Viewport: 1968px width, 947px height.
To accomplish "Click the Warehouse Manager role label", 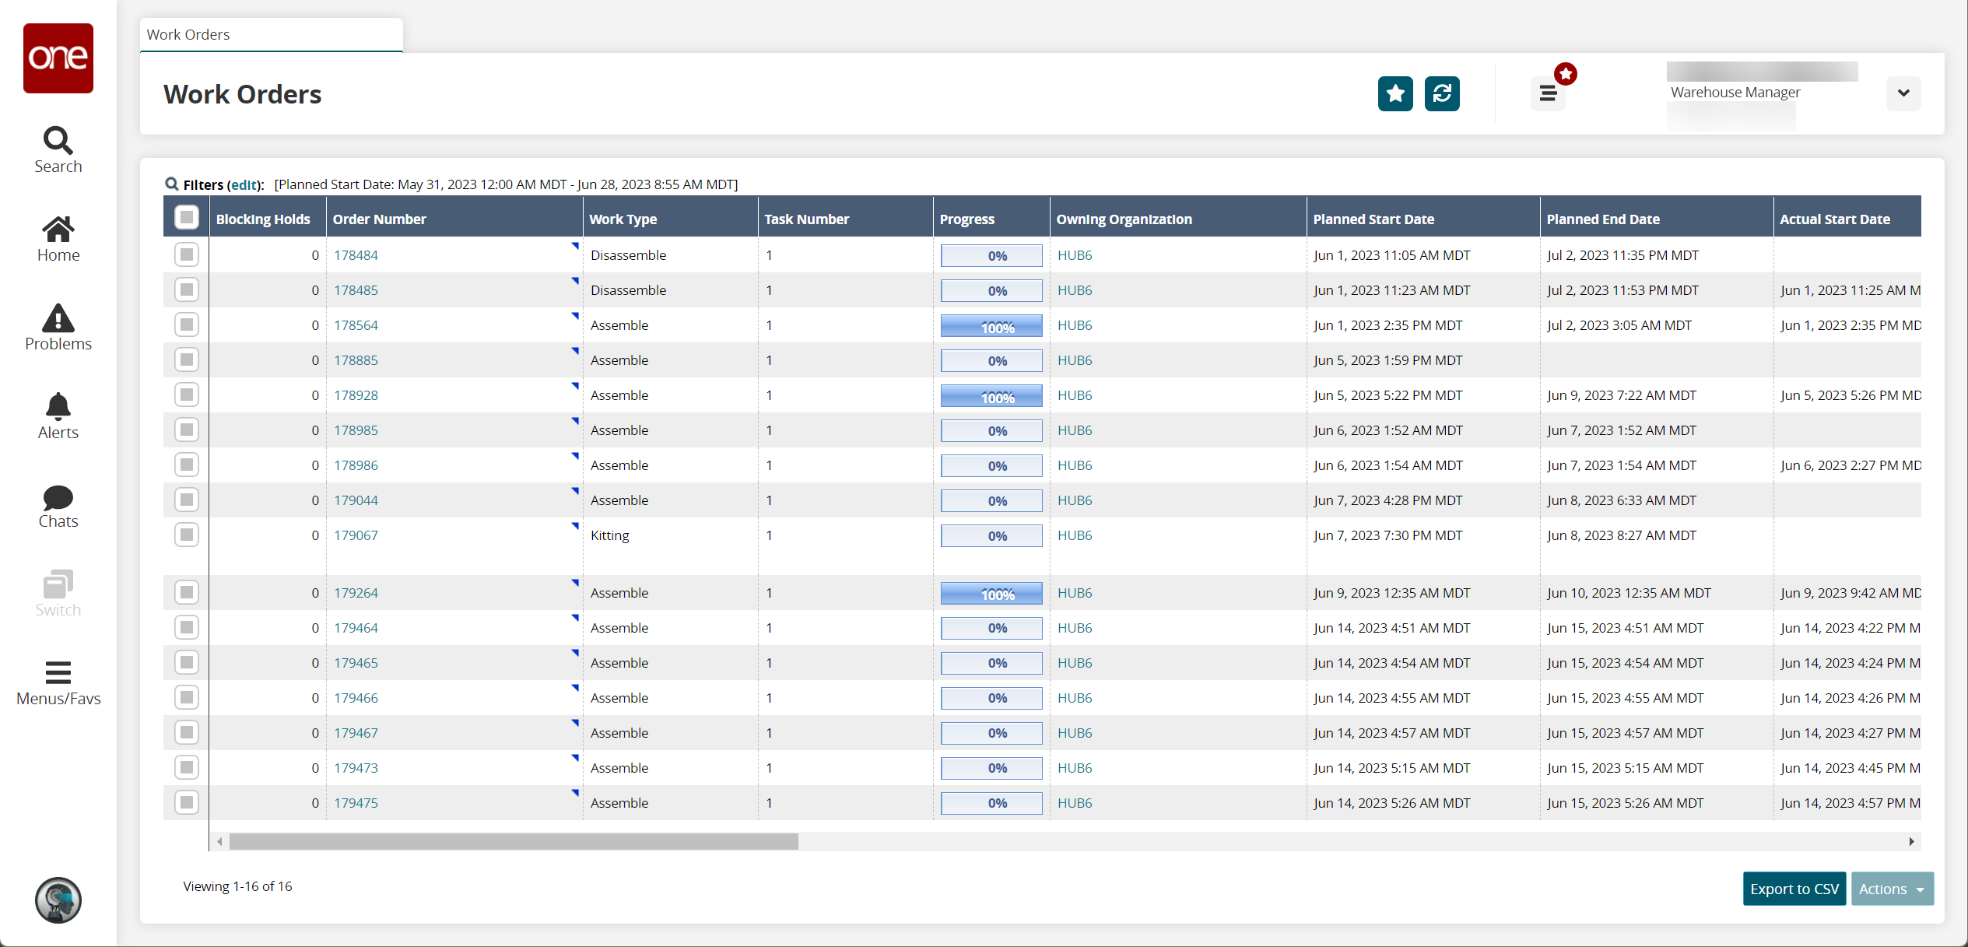I will 1735,92.
